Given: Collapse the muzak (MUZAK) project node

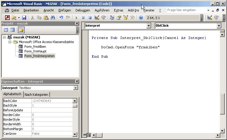Looking at the screenshot, I should (x=4, y=37).
